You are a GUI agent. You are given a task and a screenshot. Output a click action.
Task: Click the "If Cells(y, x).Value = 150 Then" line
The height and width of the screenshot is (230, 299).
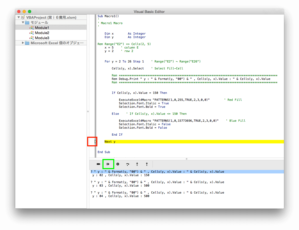click(139, 93)
